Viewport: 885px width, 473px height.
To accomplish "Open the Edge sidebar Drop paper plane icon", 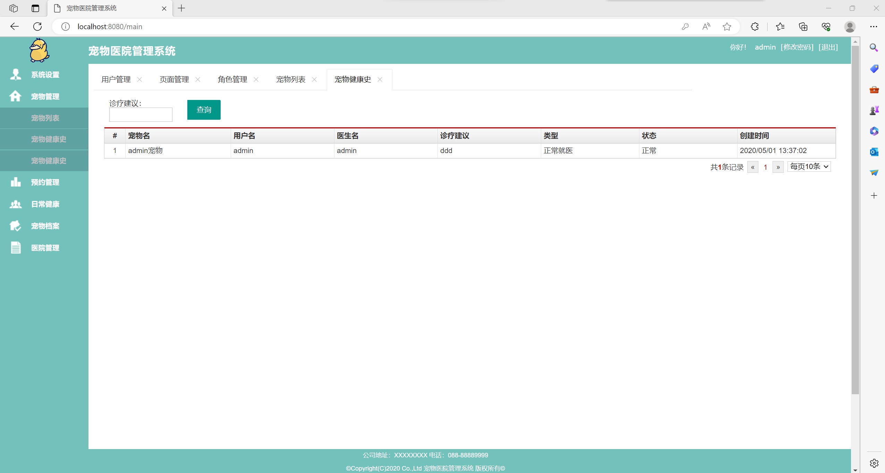I will click(874, 173).
